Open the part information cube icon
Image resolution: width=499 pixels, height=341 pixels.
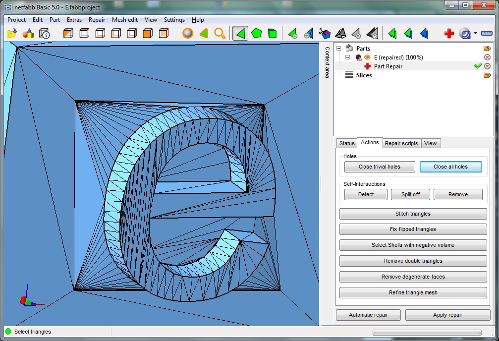tap(44, 33)
